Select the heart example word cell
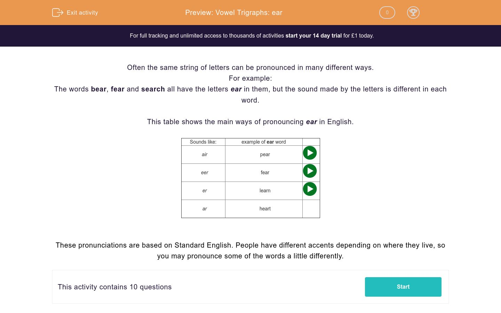The width and height of the screenshot is (501, 313). [x=265, y=209]
